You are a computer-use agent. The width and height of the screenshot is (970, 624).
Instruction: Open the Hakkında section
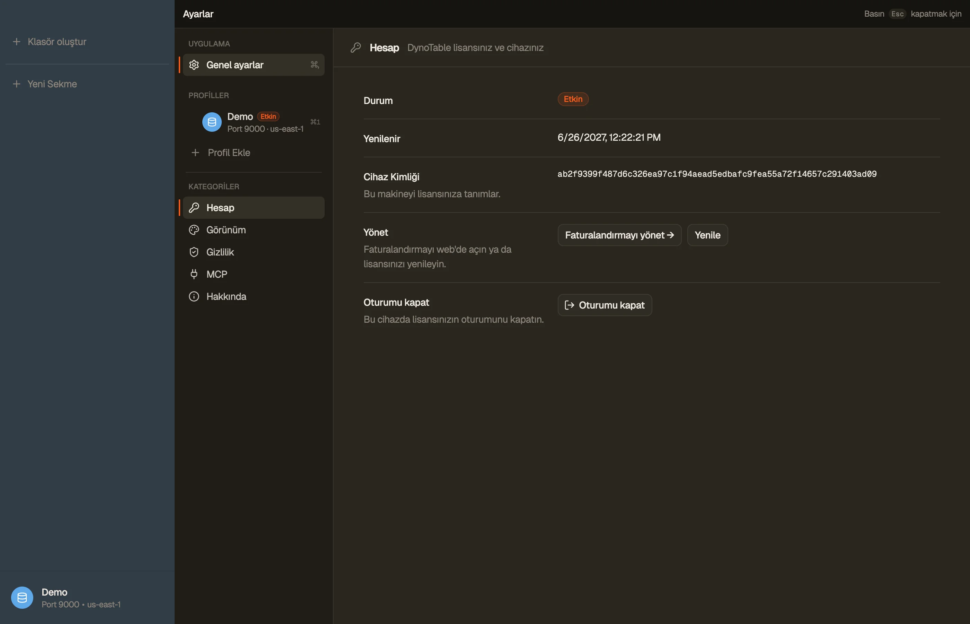[254, 296]
